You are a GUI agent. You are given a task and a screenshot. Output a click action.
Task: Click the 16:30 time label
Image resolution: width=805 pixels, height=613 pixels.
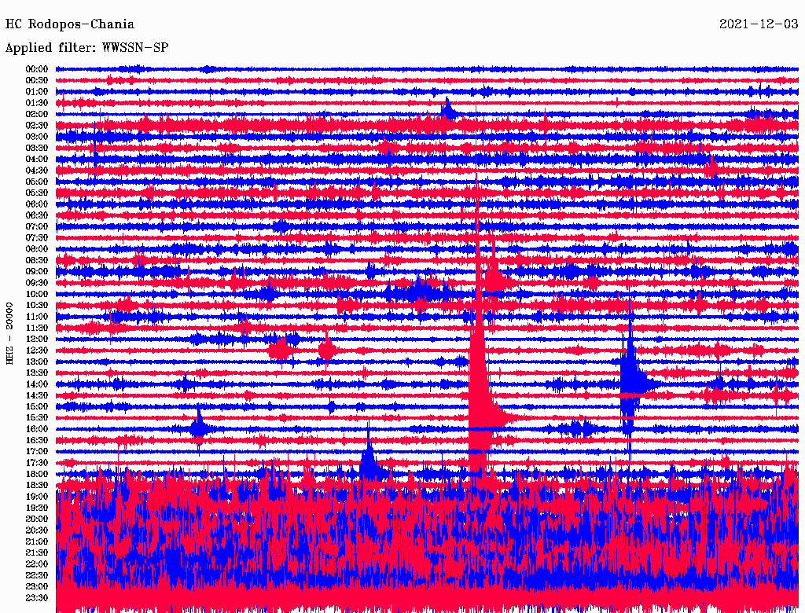click(x=37, y=440)
